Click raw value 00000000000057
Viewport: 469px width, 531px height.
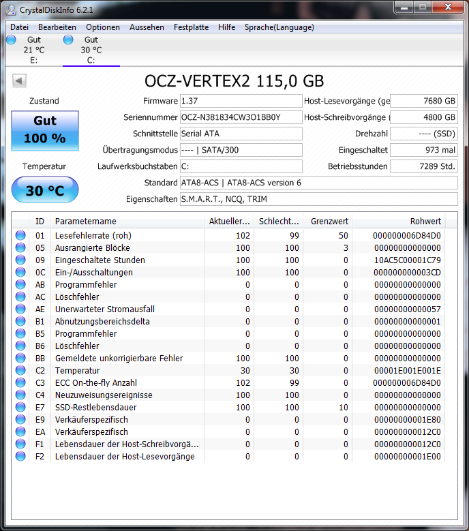pos(408,309)
